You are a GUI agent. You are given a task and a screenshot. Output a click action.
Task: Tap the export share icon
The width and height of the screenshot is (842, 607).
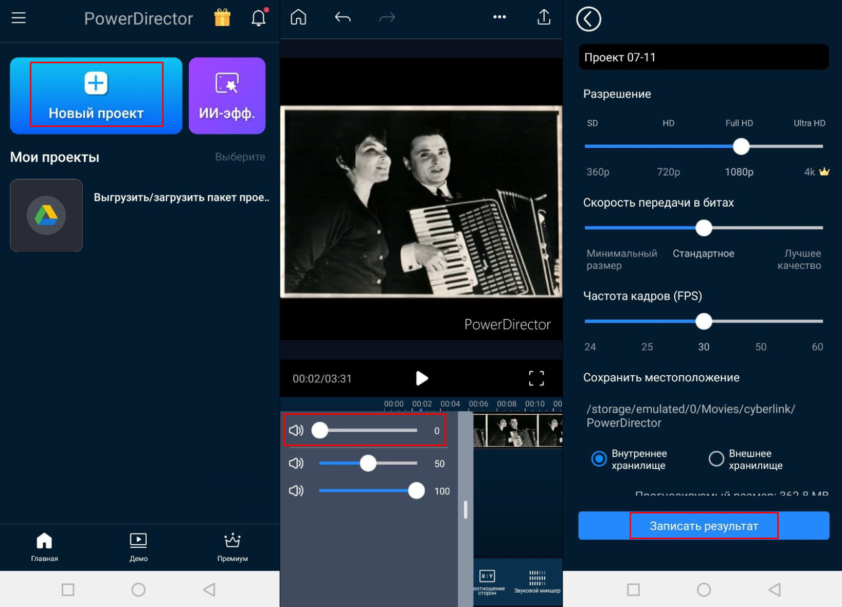tap(544, 17)
